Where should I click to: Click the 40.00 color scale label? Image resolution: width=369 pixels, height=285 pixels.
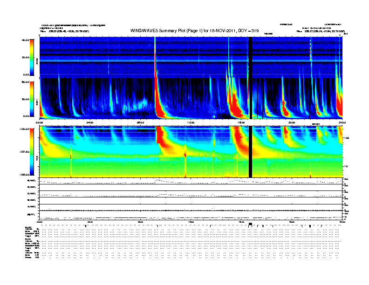coord(25,40)
